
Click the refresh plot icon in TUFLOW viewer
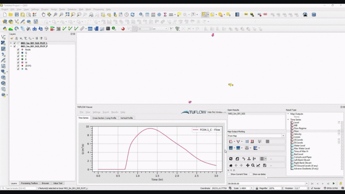tap(231, 159)
